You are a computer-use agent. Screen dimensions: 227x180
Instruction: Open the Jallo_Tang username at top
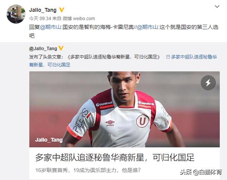pos(43,10)
